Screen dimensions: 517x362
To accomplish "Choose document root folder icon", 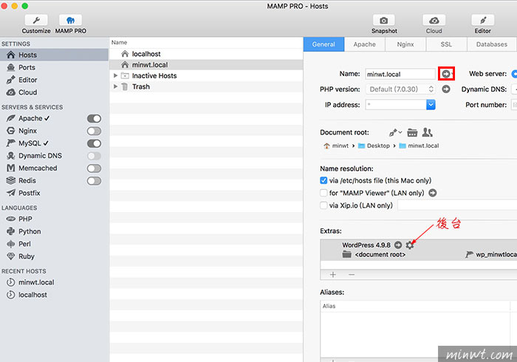I will pyautogui.click(x=412, y=132).
